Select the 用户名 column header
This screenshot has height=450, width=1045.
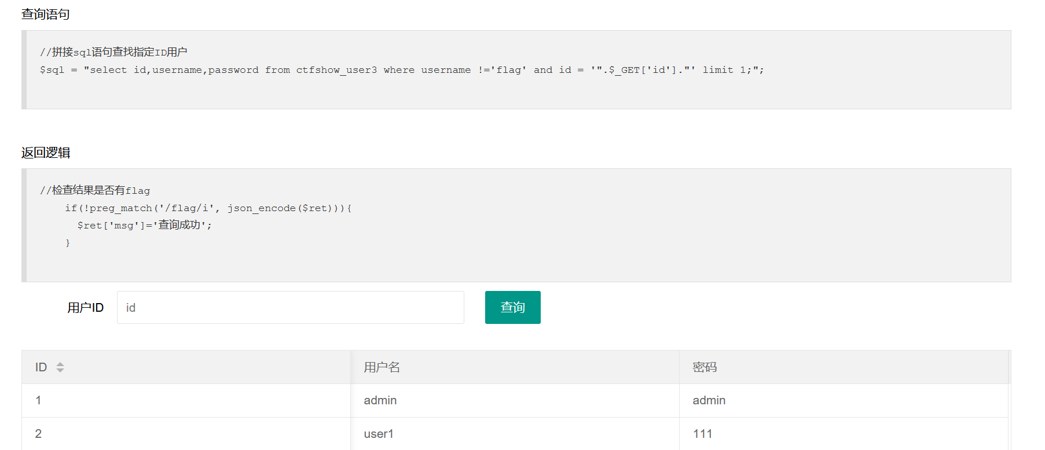point(515,367)
